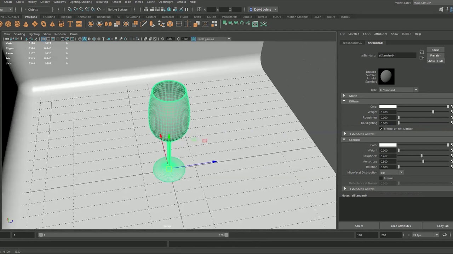Enable the Specular Fresnel checkbox
The image size is (453, 254).
point(381,178)
